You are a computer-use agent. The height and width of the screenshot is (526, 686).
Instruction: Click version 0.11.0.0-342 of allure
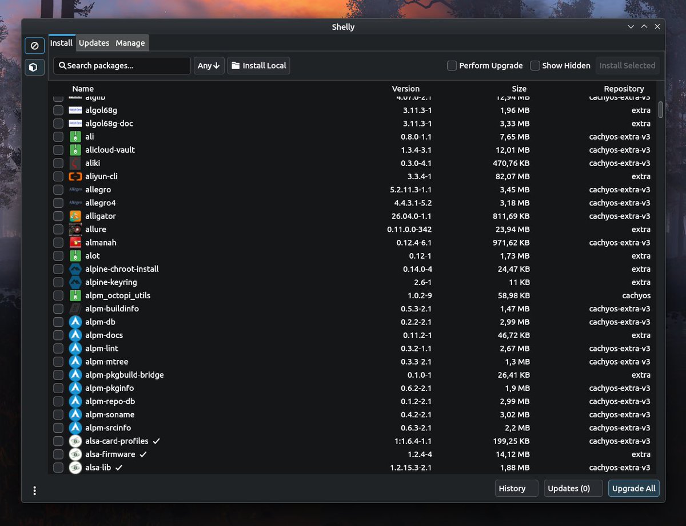click(409, 229)
